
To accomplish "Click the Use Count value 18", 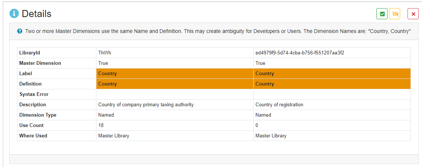I will coord(101,126).
